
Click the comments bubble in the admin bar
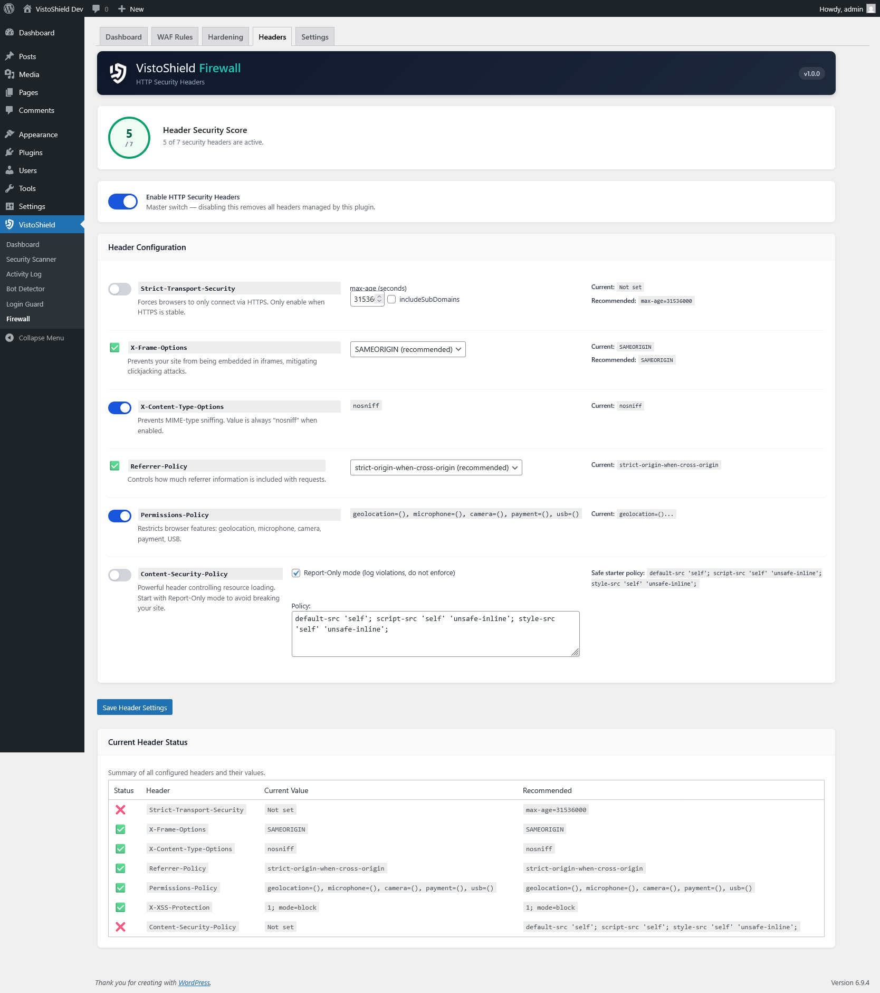click(x=97, y=8)
